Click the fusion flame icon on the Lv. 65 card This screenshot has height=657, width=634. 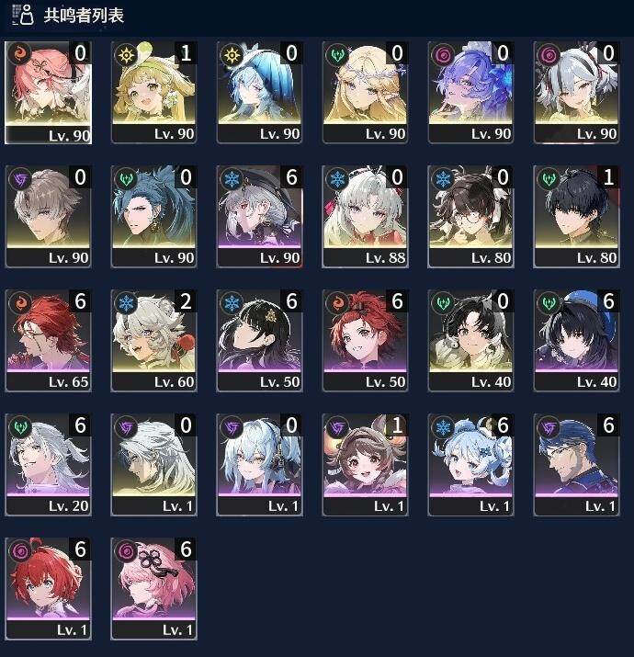tap(20, 303)
